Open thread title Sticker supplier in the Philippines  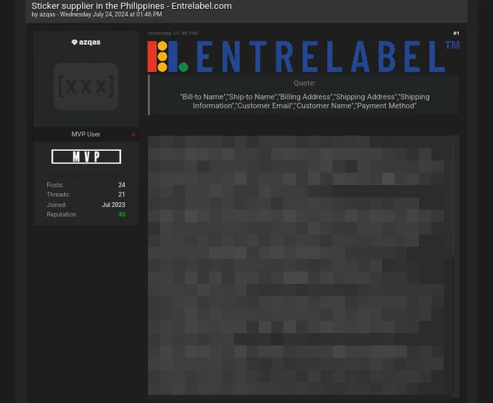pyautogui.click(x=131, y=6)
